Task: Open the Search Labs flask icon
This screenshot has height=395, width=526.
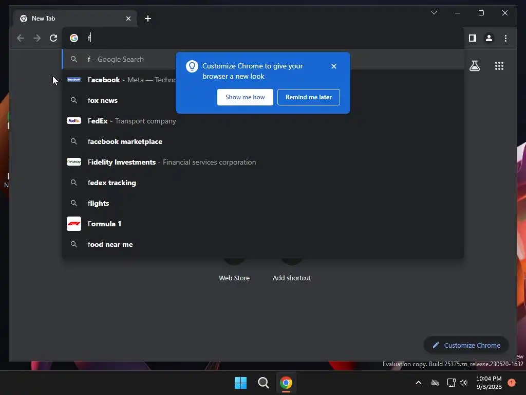Action: pos(474,66)
